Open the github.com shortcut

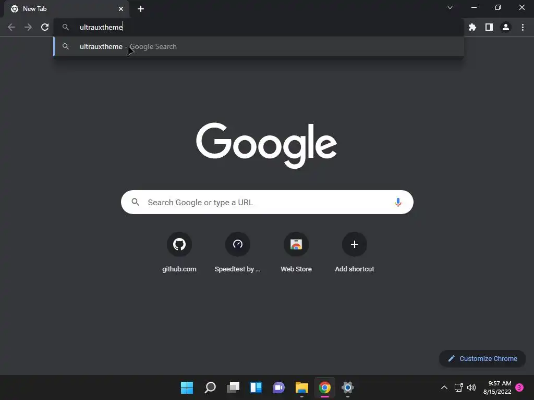pyautogui.click(x=179, y=253)
